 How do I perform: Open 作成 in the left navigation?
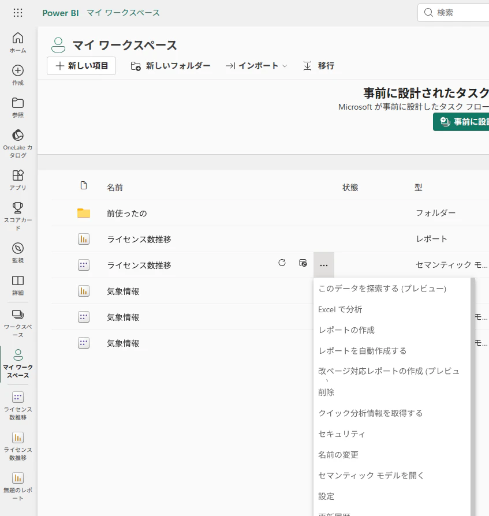tap(18, 76)
